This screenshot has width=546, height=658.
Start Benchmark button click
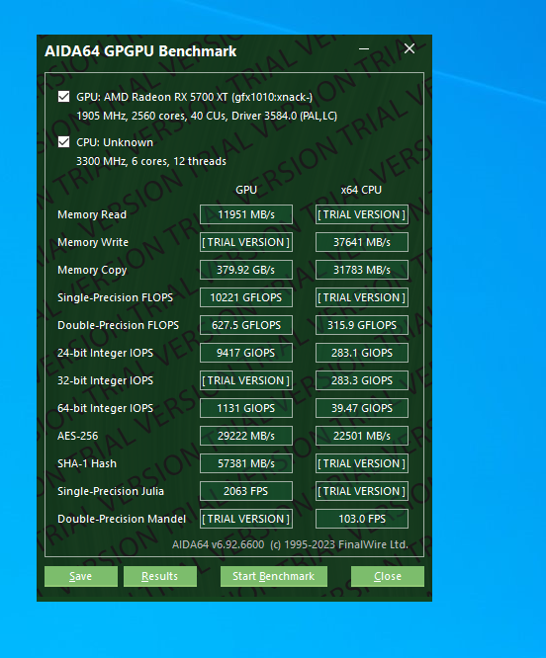274,576
